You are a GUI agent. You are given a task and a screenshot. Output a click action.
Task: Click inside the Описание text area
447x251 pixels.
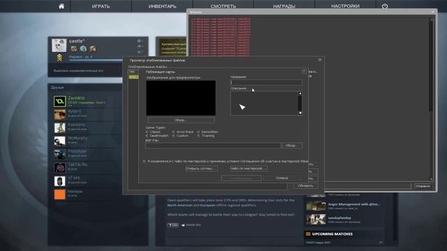coord(264,103)
